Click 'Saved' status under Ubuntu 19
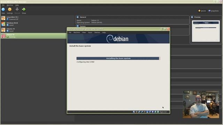223x125 pixels. pos(11,31)
